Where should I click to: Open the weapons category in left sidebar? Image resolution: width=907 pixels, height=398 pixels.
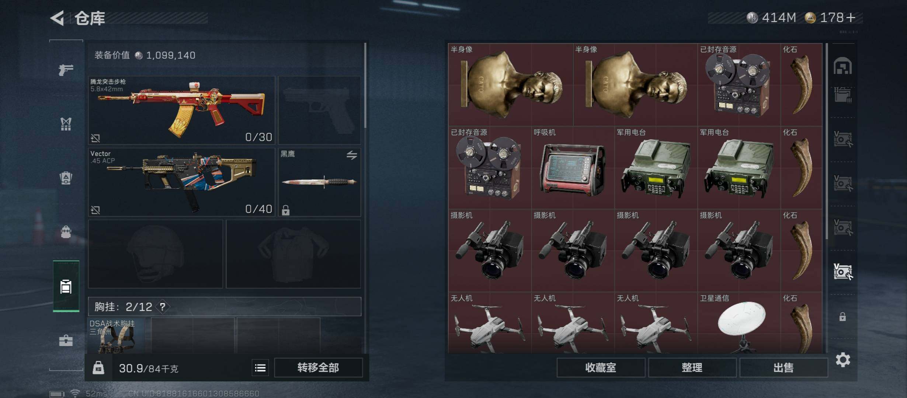click(66, 69)
